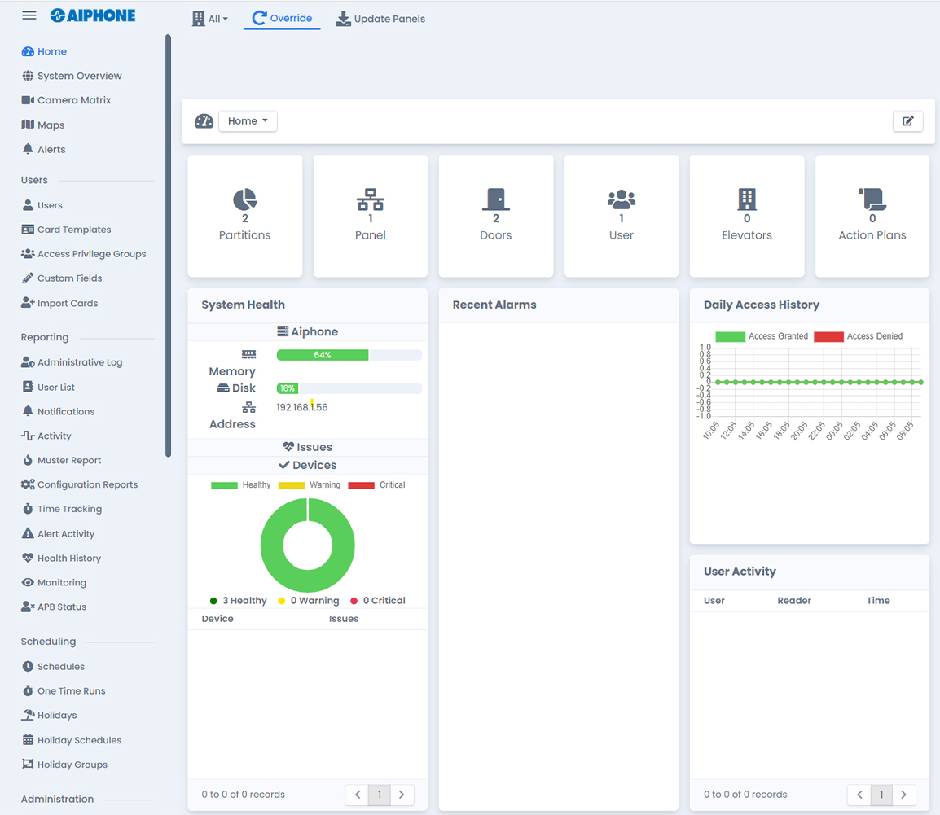Switch to the Override tab
The width and height of the screenshot is (940, 815).
(281, 18)
